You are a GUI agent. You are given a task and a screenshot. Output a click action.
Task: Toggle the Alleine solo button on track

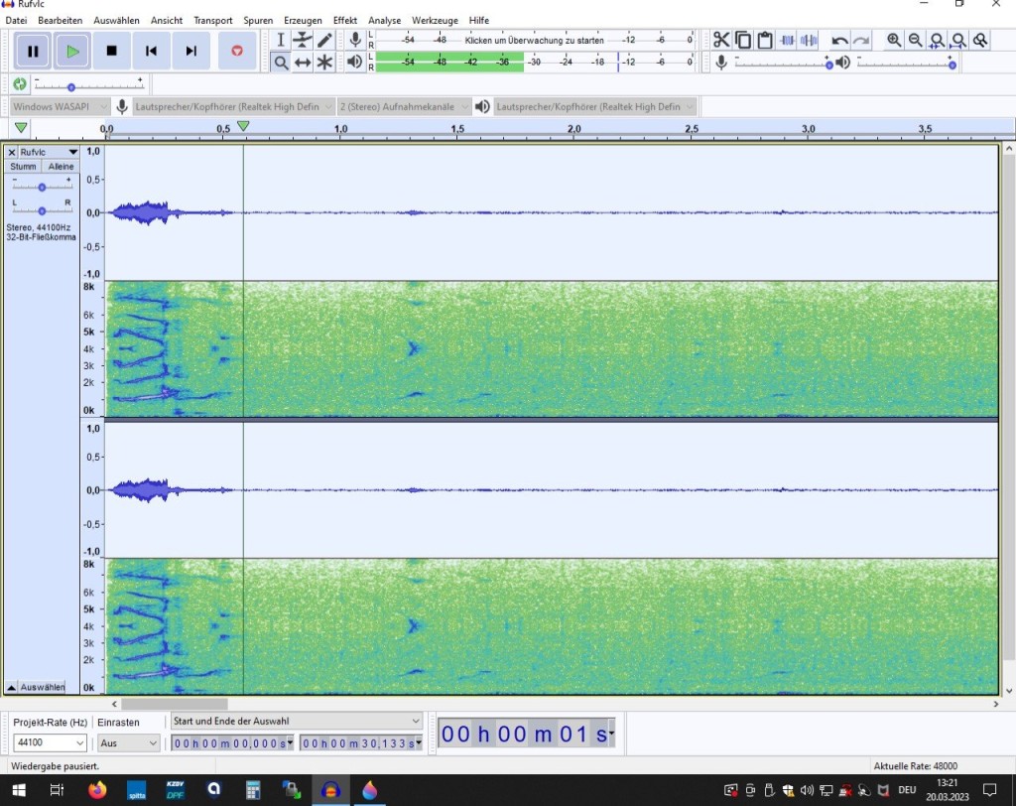(62, 167)
